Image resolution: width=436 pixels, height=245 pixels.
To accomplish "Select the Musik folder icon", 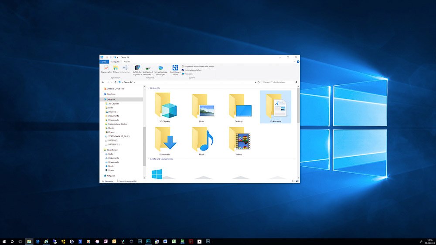I will tap(202, 140).
